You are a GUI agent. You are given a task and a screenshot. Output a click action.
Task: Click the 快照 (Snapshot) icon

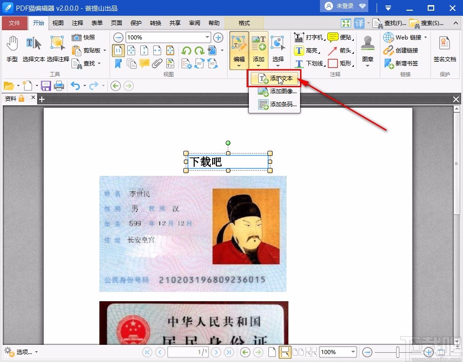76,38
